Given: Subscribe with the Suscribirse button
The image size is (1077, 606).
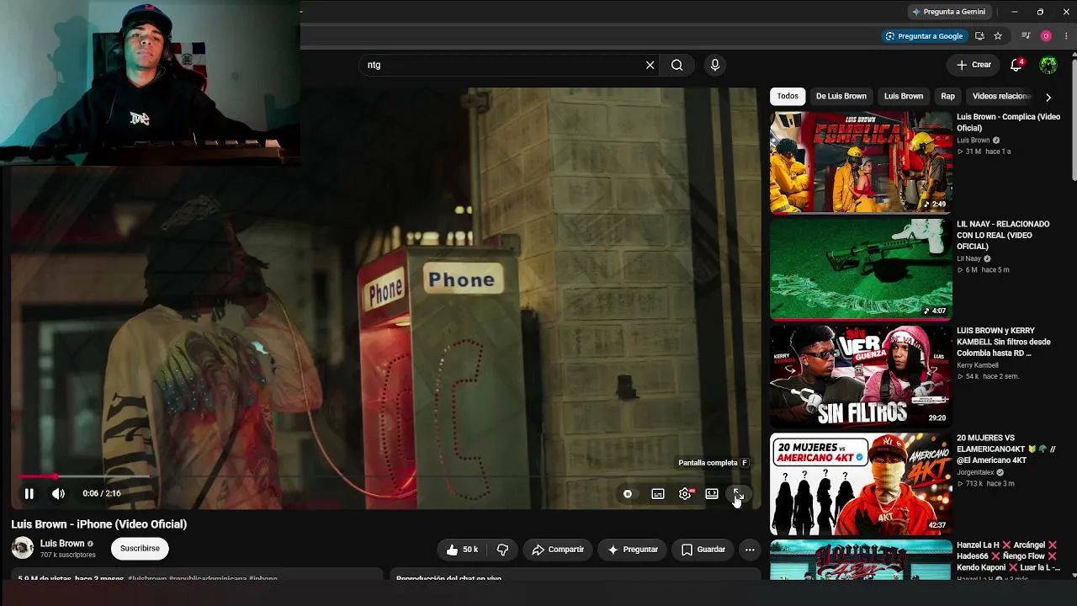Looking at the screenshot, I should (x=140, y=549).
